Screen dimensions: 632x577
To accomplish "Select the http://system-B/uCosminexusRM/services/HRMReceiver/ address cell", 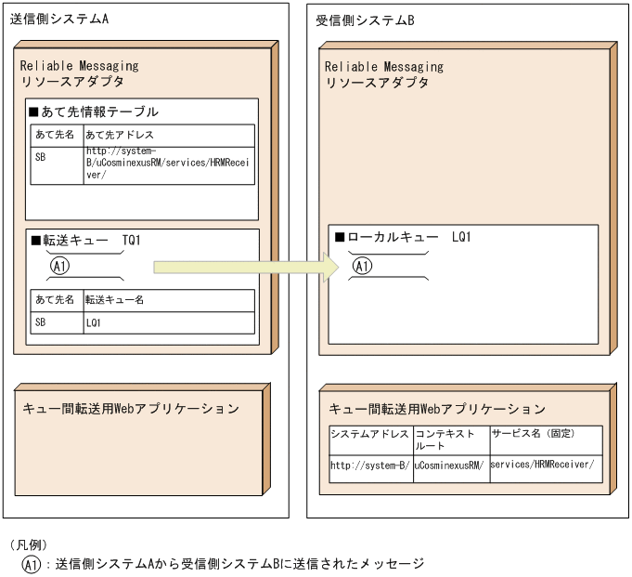I will [169, 165].
